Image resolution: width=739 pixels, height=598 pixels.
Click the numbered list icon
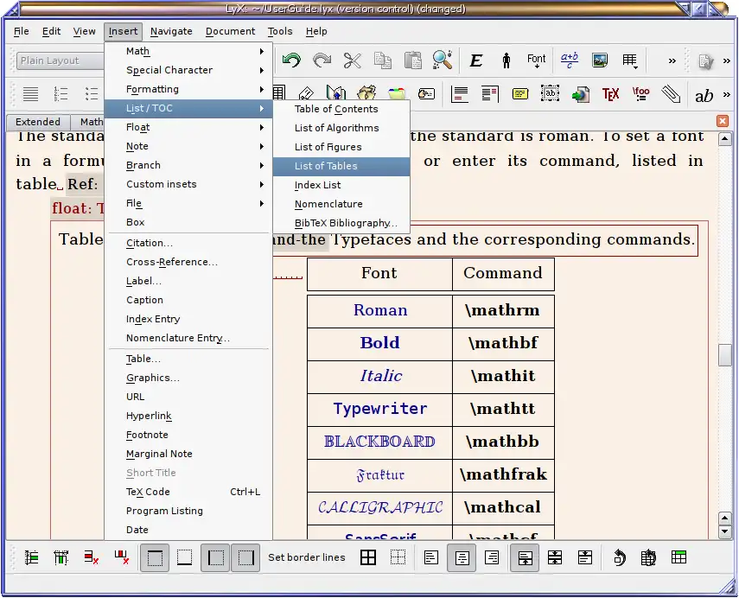pyautogui.click(x=61, y=93)
